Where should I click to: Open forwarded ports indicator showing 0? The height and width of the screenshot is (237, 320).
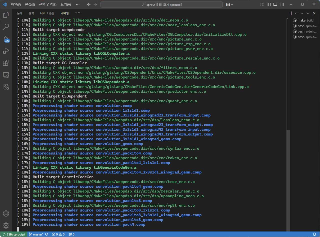click(72, 234)
